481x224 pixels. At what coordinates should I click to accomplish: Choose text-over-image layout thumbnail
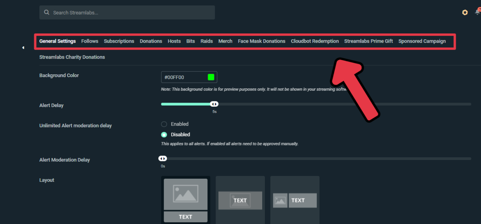240,200
